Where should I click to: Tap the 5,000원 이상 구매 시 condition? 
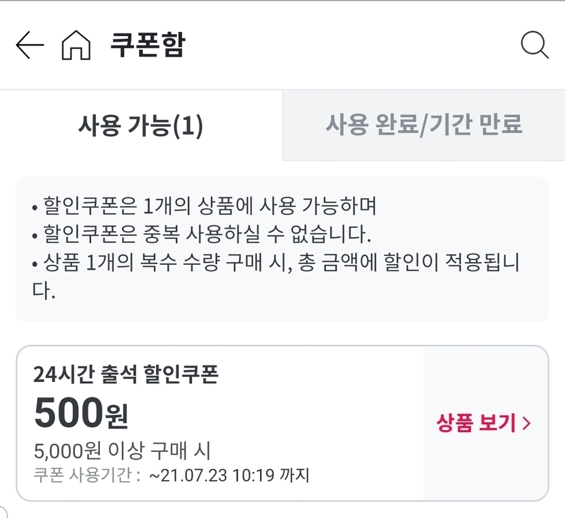pos(123,450)
